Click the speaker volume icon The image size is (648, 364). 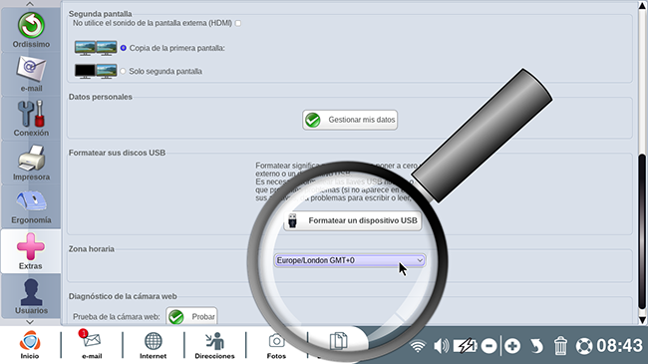441,346
